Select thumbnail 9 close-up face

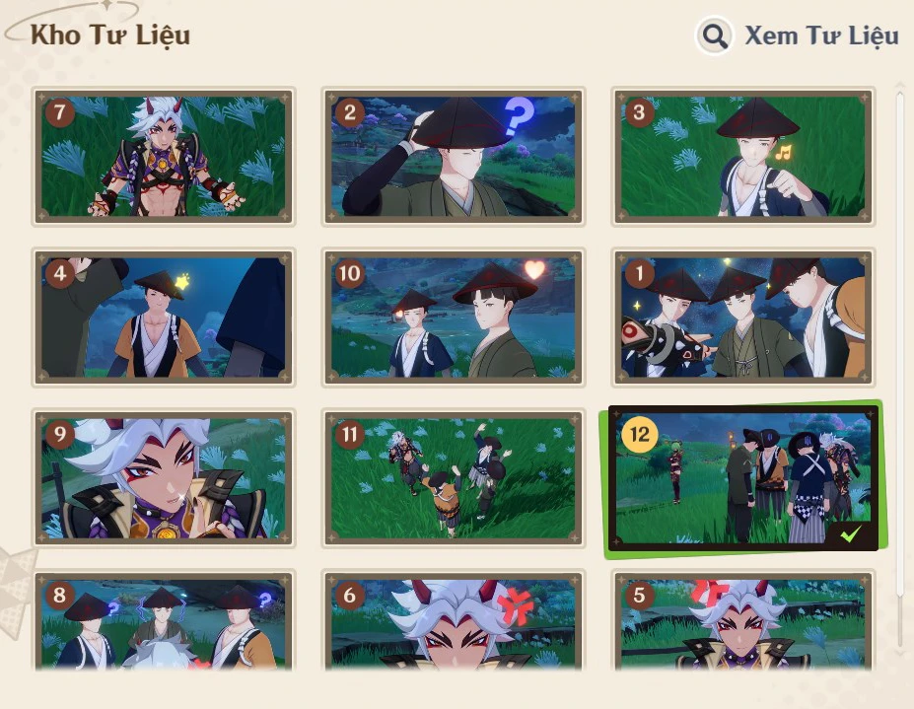point(164,478)
